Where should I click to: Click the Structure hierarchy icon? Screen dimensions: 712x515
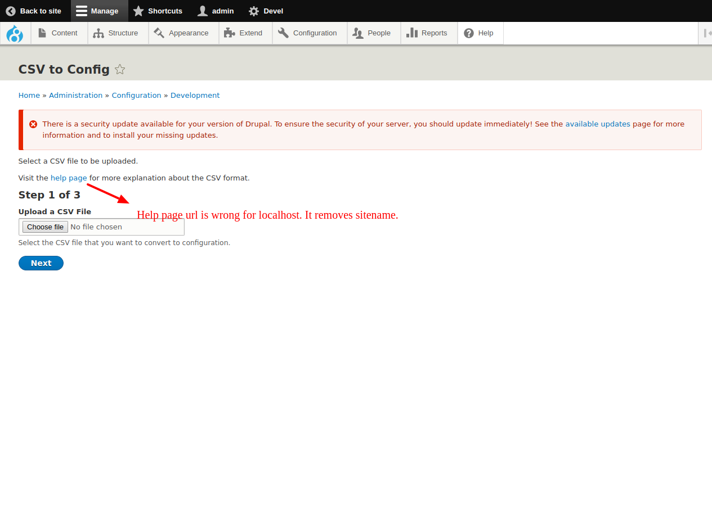coord(98,33)
